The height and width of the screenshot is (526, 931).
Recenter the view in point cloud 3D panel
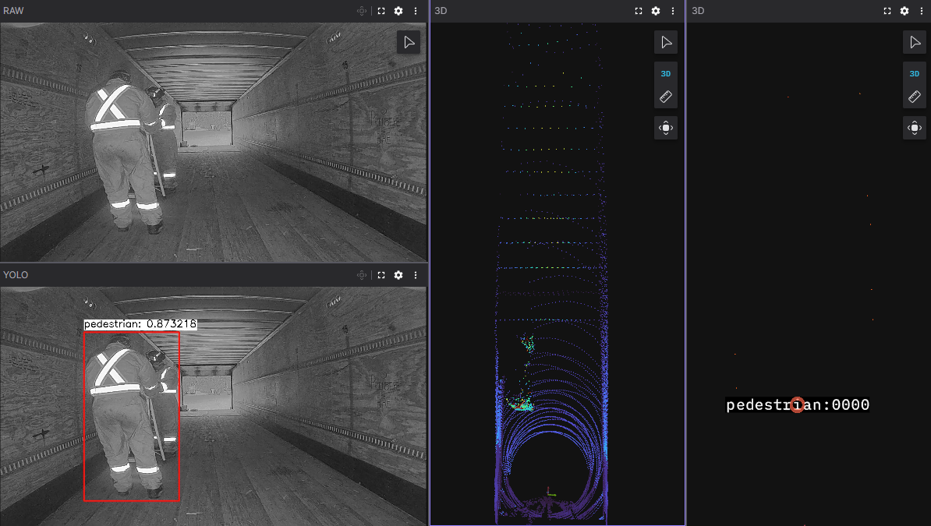666,128
